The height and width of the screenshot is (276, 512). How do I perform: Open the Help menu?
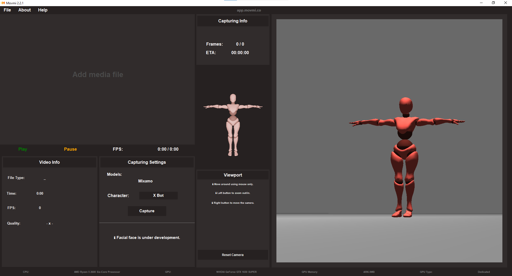pyautogui.click(x=43, y=10)
